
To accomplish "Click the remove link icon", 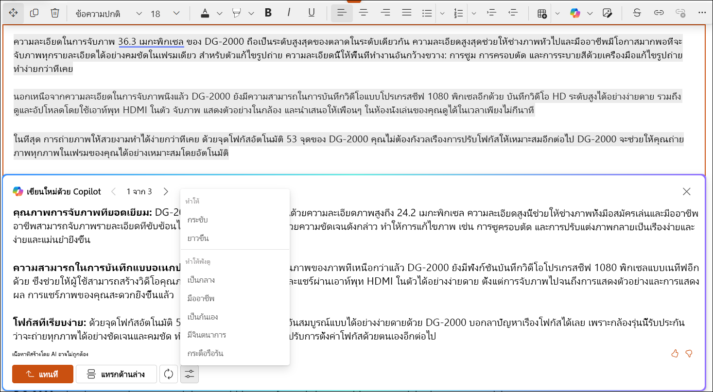I will tap(680, 13).
